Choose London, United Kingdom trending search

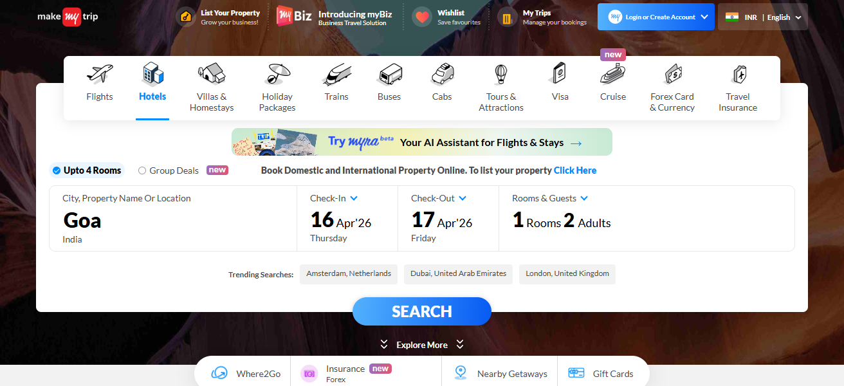pos(567,274)
